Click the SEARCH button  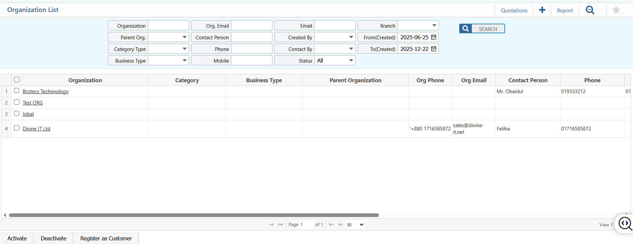482,29
